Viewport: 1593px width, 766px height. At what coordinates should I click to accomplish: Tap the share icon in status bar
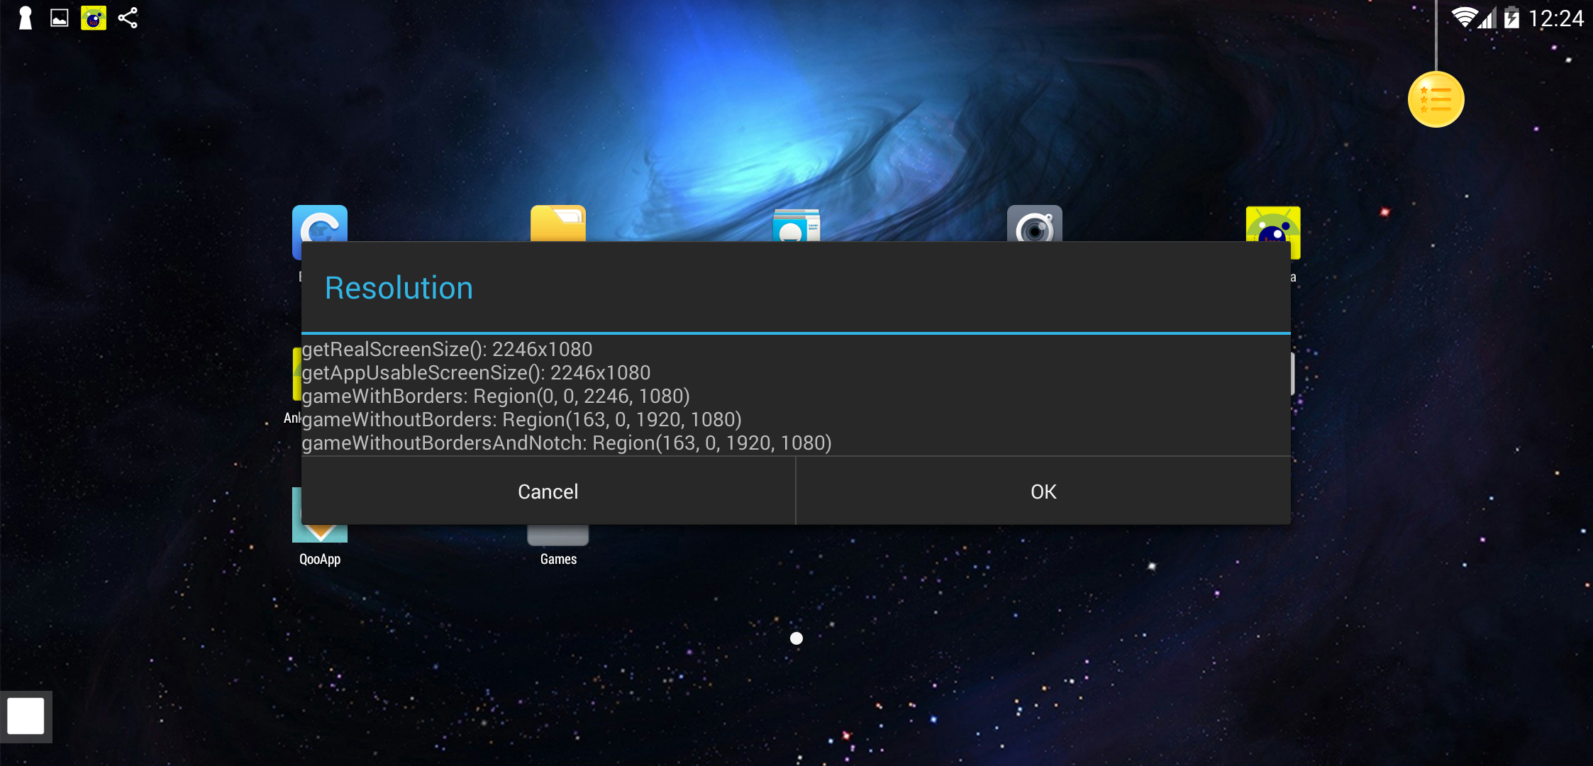pos(128,18)
